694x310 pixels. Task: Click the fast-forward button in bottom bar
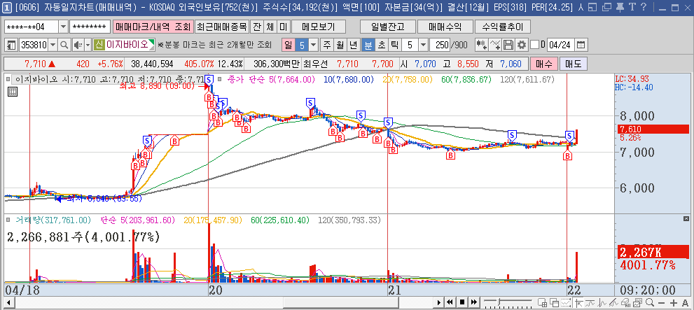tap(474, 302)
